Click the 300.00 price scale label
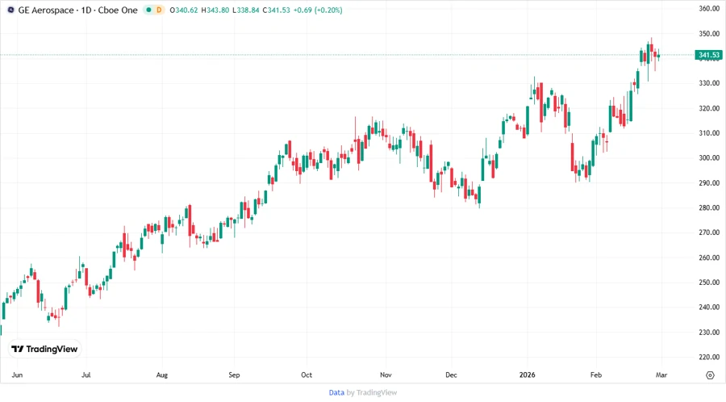This screenshot has height=402, width=726. coord(709,158)
